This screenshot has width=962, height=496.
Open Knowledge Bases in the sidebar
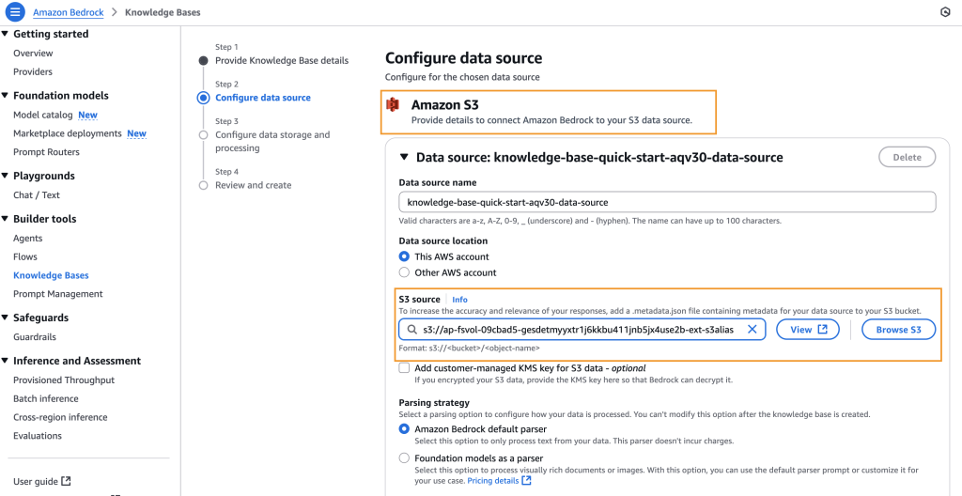[x=51, y=275]
